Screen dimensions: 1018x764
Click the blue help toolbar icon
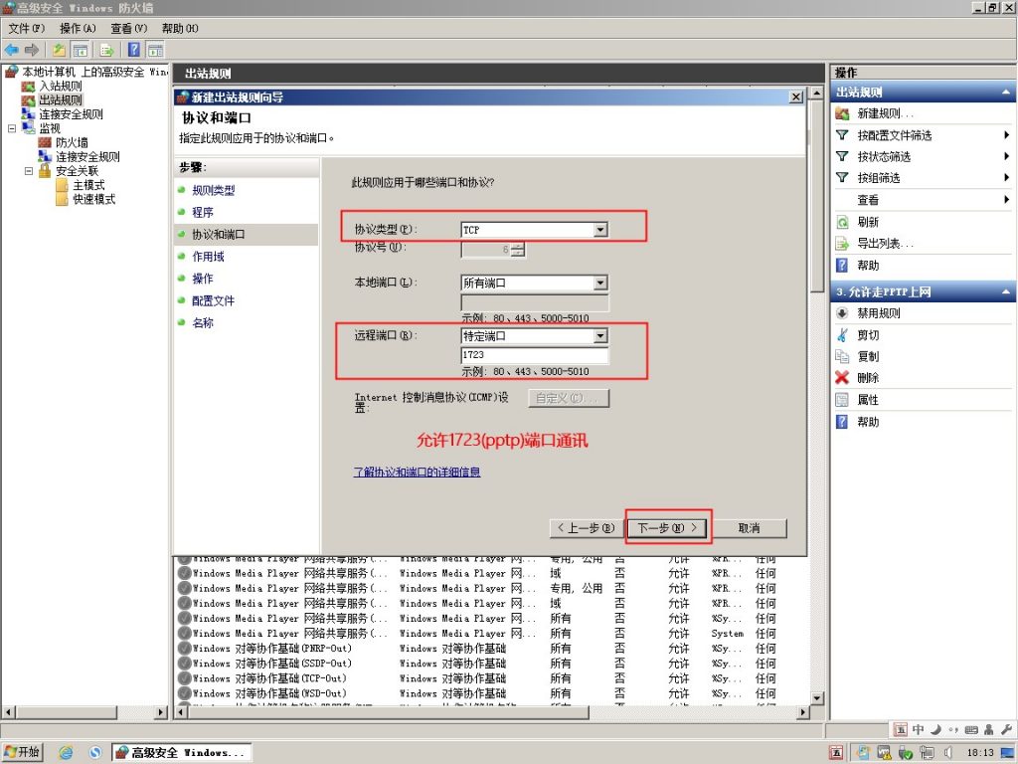134,50
